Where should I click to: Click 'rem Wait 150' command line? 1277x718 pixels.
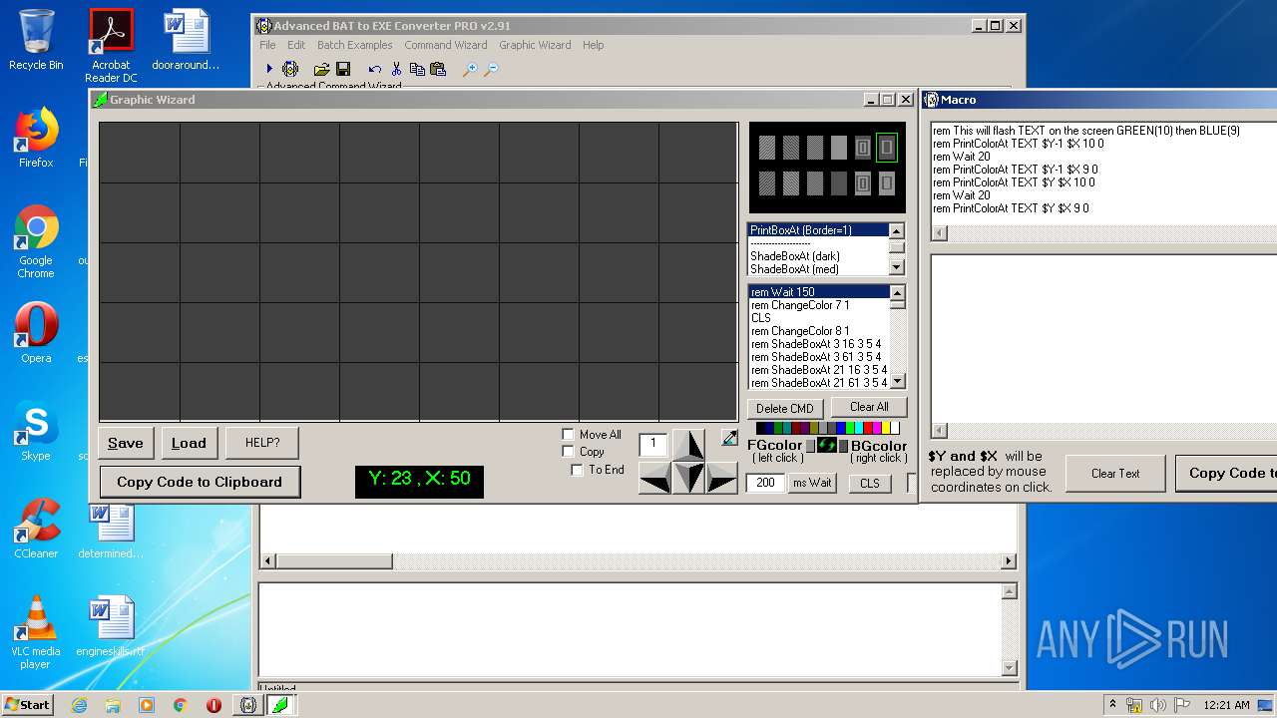pos(818,292)
